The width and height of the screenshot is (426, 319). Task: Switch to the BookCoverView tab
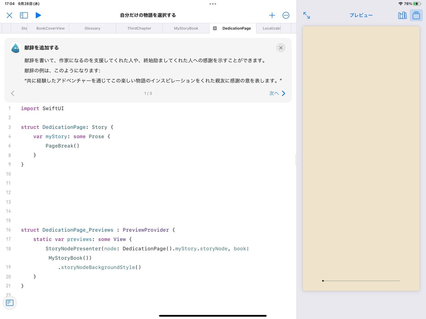tap(50, 28)
